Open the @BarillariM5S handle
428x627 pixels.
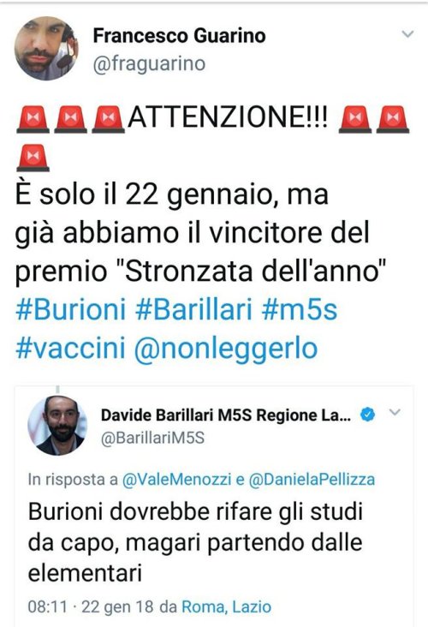click(x=152, y=439)
